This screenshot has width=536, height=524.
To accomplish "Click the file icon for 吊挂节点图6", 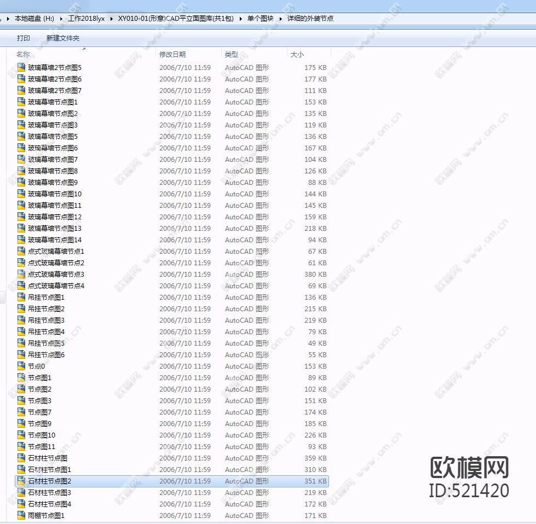I will [21, 354].
